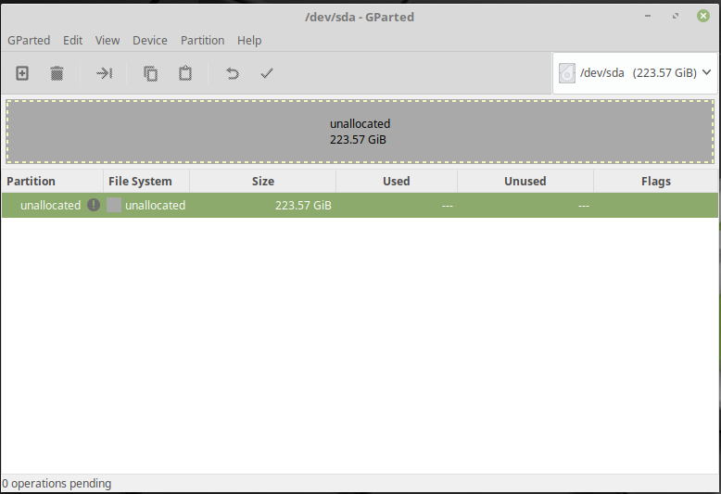721x494 pixels.
Task: Click the Resize/Move partition arrow icon
Action: (x=104, y=73)
